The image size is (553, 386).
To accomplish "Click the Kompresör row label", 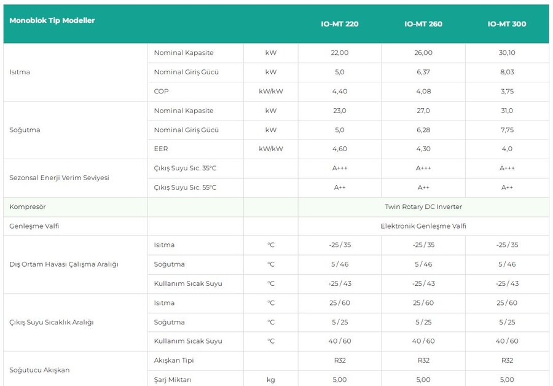I will pyautogui.click(x=28, y=207).
